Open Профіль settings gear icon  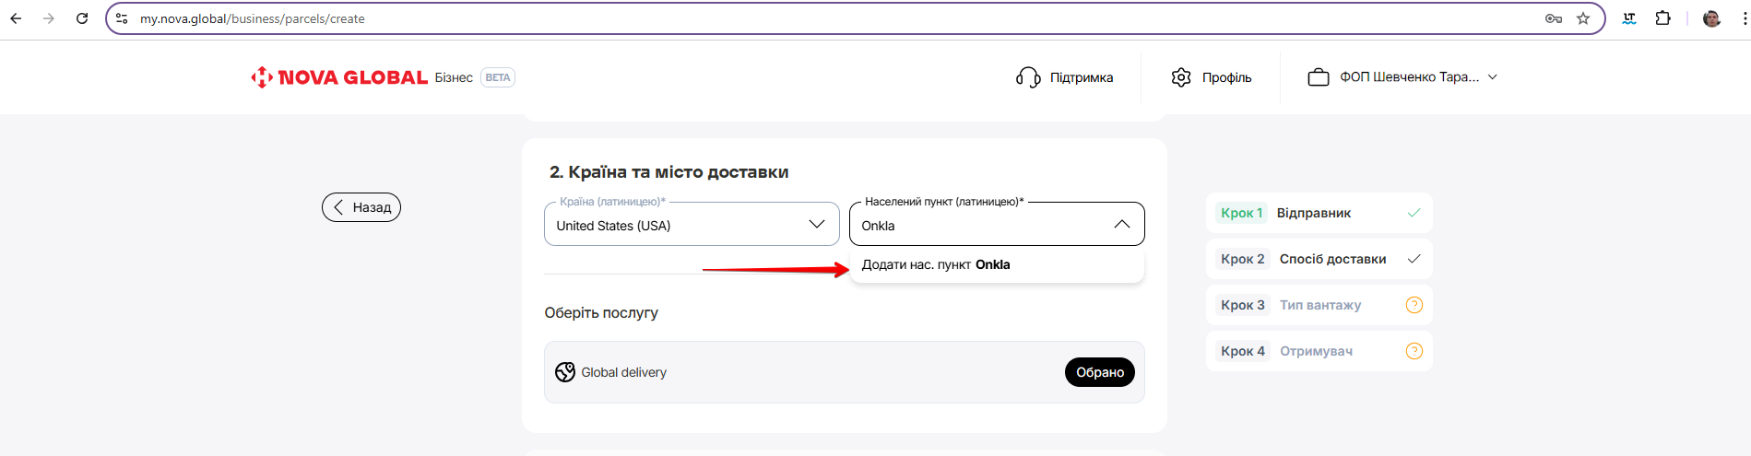click(x=1181, y=77)
